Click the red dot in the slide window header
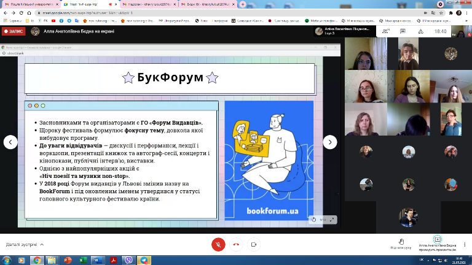The image size is (472, 265). coord(29,106)
